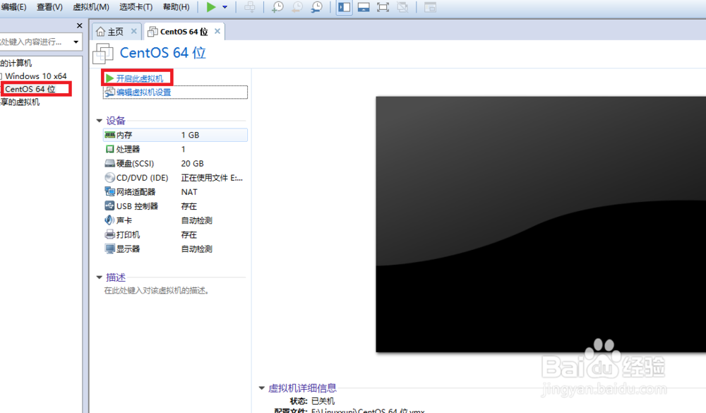Image resolution: width=706 pixels, height=413 pixels.
Task: Open the 编辑(E) menu
Action: 14,7
